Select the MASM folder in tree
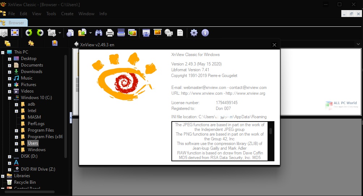 pyautogui.click(x=34, y=117)
